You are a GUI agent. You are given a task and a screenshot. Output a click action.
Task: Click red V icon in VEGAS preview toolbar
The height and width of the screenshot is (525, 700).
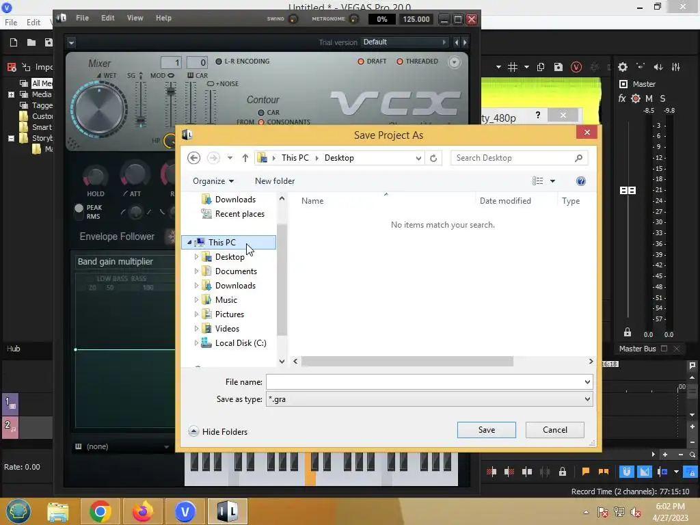(x=576, y=68)
